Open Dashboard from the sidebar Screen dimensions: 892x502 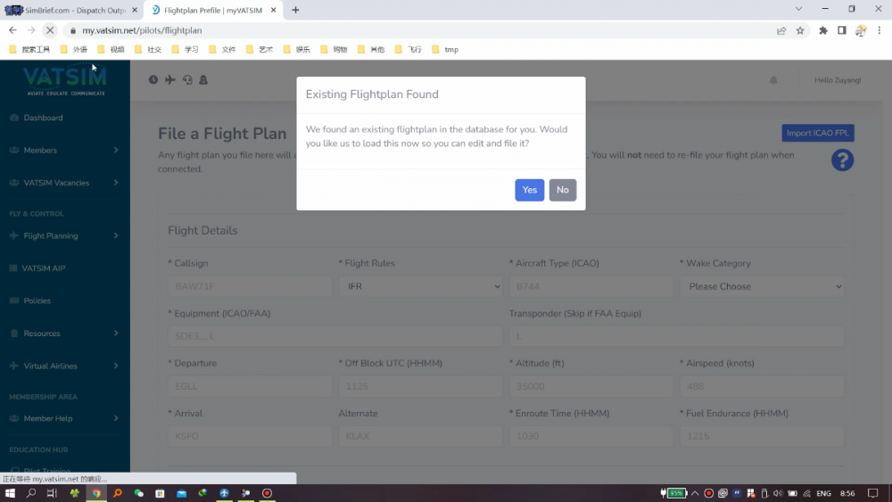pyautogui.click(x=43, y=118)
